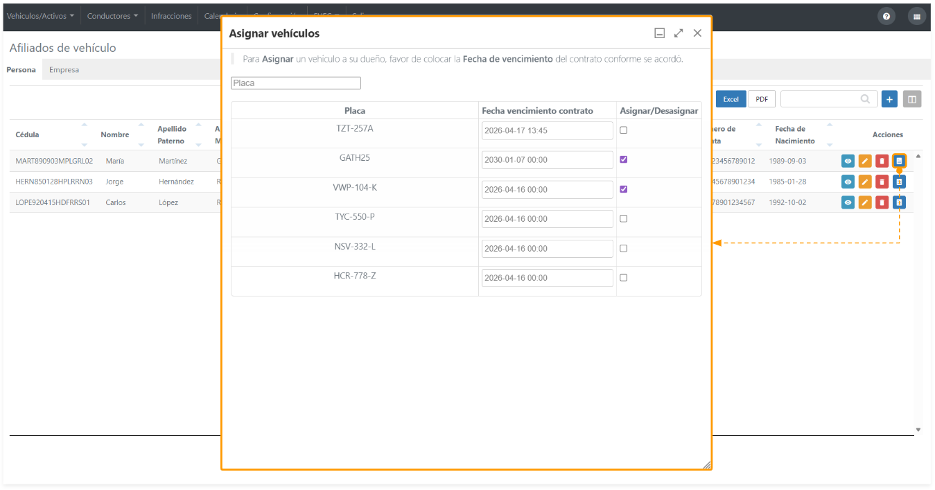This screenshot has width=935, height=490.
Task: Open the Infracciones menu item
Action: [x=171, y=16]
